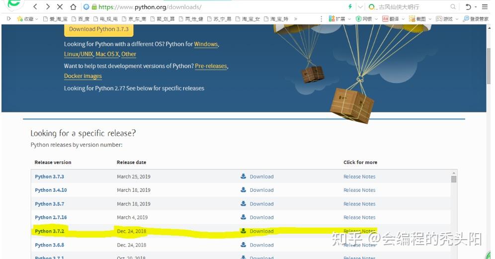The height and width of the screenshot is (259, 495).
Task: Expand the dropdown next to undo icon
Action: [x=476, y=7]
